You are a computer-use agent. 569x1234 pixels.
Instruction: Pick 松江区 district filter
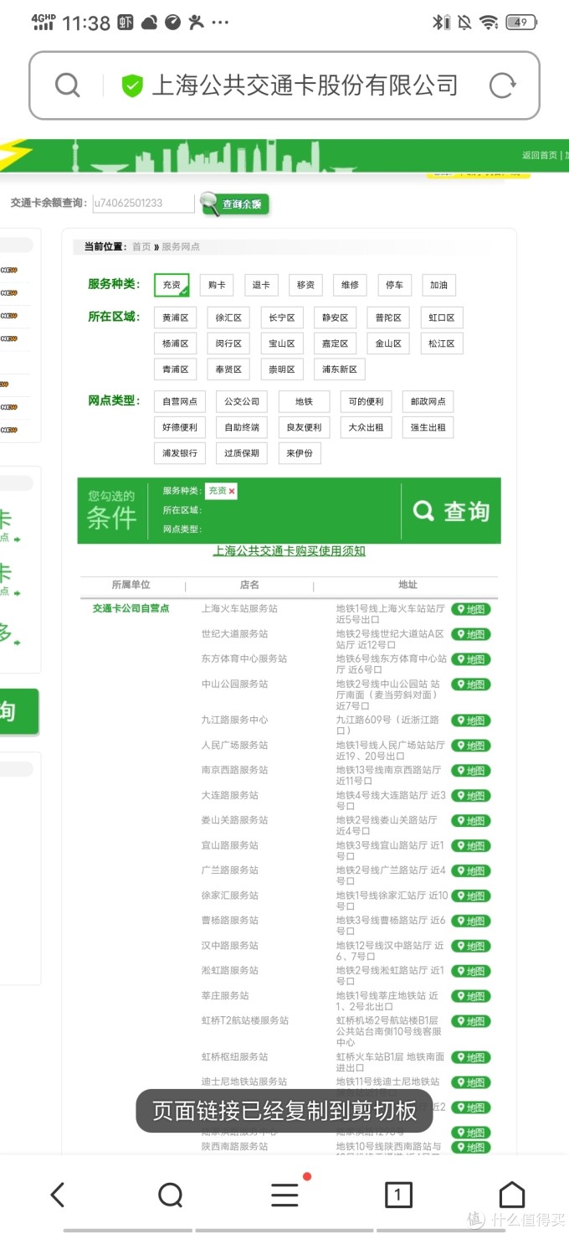coord(442,343)
